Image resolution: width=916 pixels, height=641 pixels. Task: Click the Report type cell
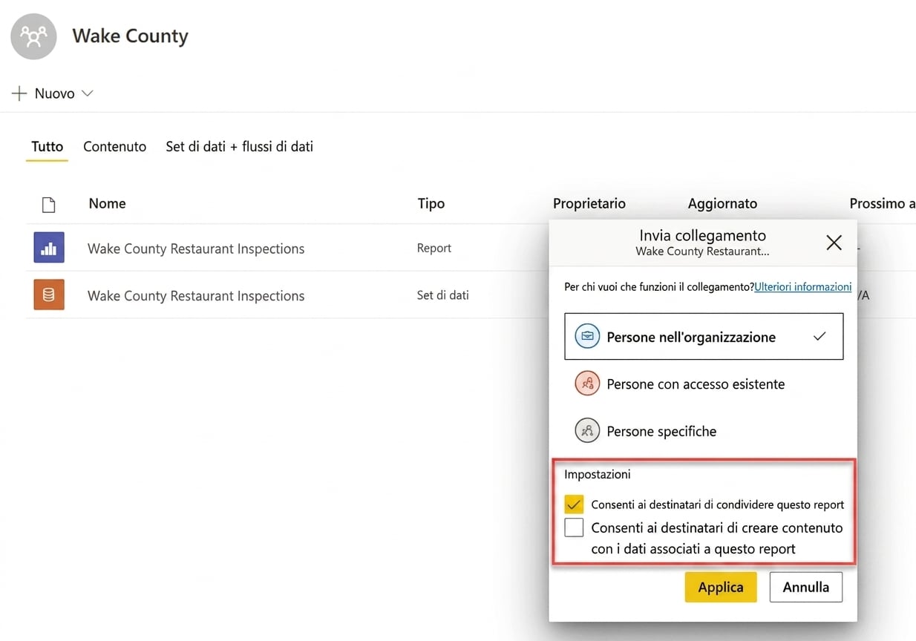click(434, 248)
